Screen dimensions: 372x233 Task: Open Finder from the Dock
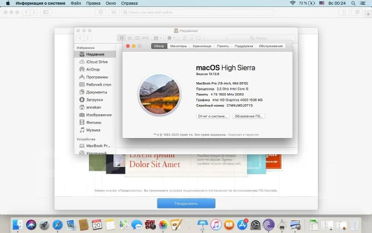coord(17,224)
